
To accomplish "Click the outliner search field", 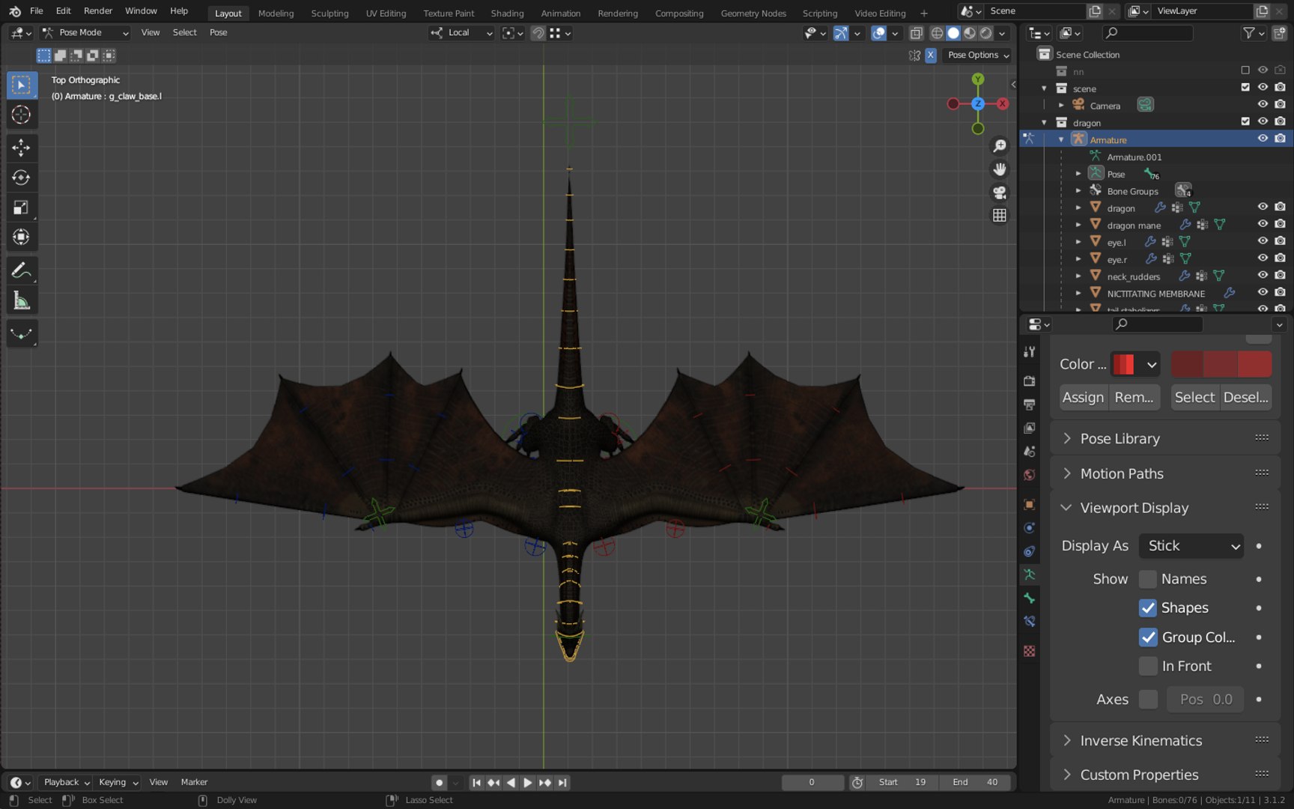I will click(x=1147, y=33).
